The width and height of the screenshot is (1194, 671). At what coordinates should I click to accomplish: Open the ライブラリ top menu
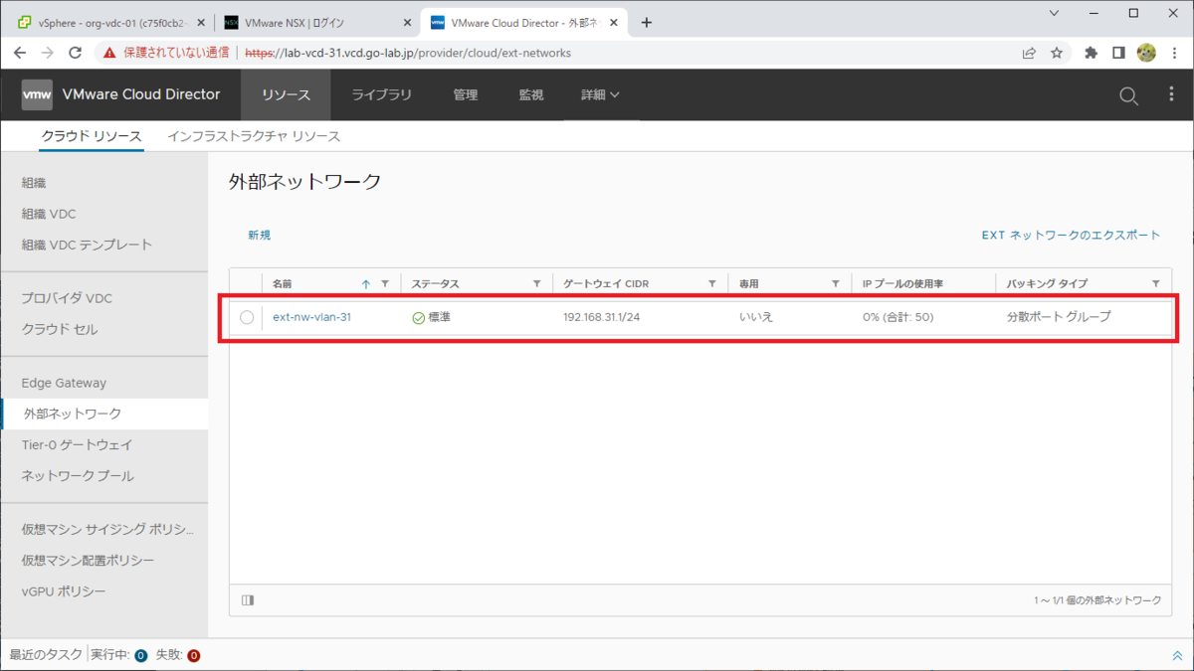click(x=381, y=95)
